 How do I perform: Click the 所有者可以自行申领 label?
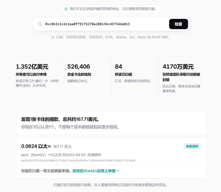(31, 74)
